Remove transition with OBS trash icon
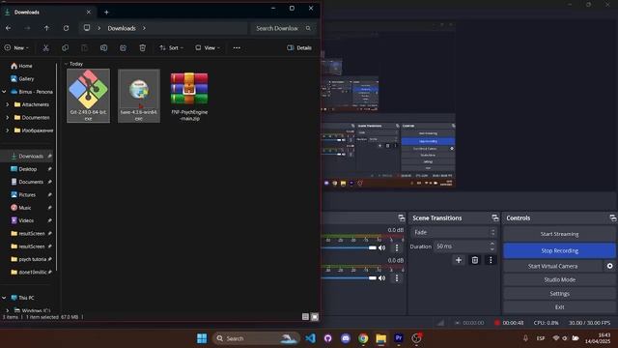The height and width of the screenshot is (348, 618). pos(475,260)
